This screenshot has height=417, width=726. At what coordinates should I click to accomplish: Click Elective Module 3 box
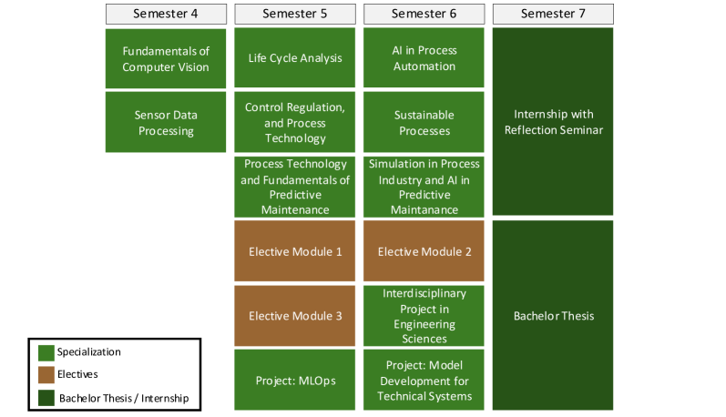tap(294, 315)
